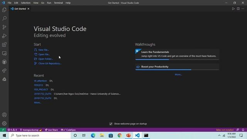Open Learn the Fundamentals walkthrough
247x139 pixels.
tap(177, 54)
